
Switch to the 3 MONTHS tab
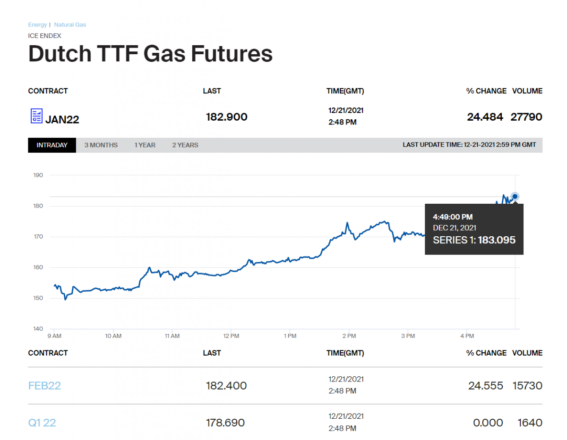[101, 145]
